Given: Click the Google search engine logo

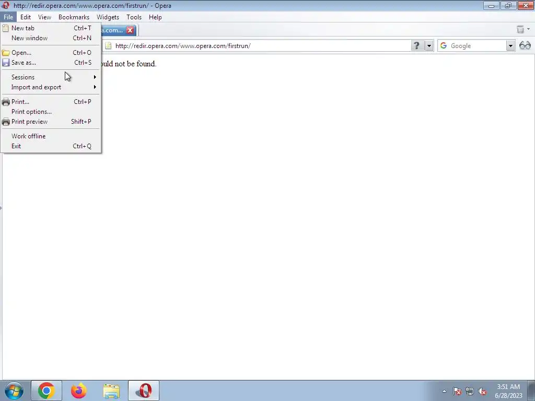Looking at the screenshot, I should click(444, 46).
